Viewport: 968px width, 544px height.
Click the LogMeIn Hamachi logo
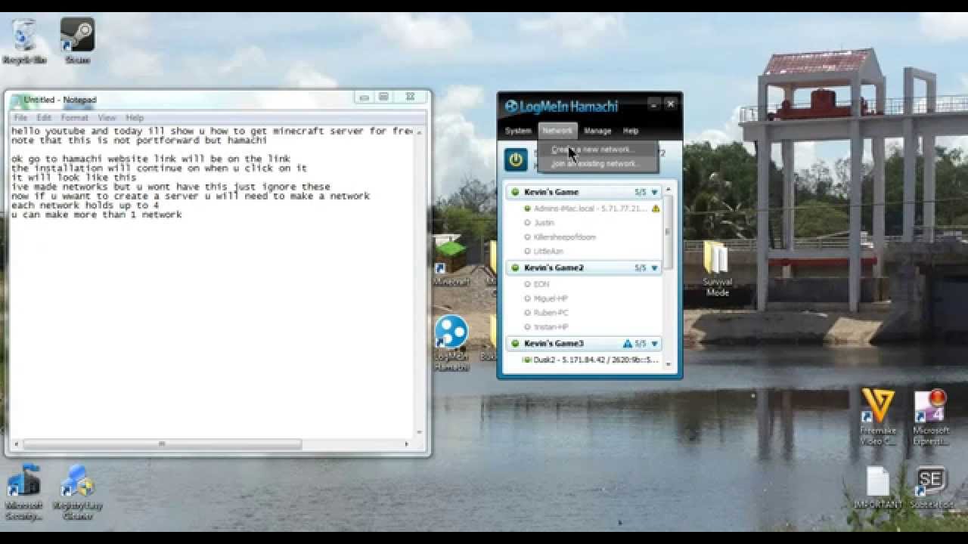click(561, 107)
